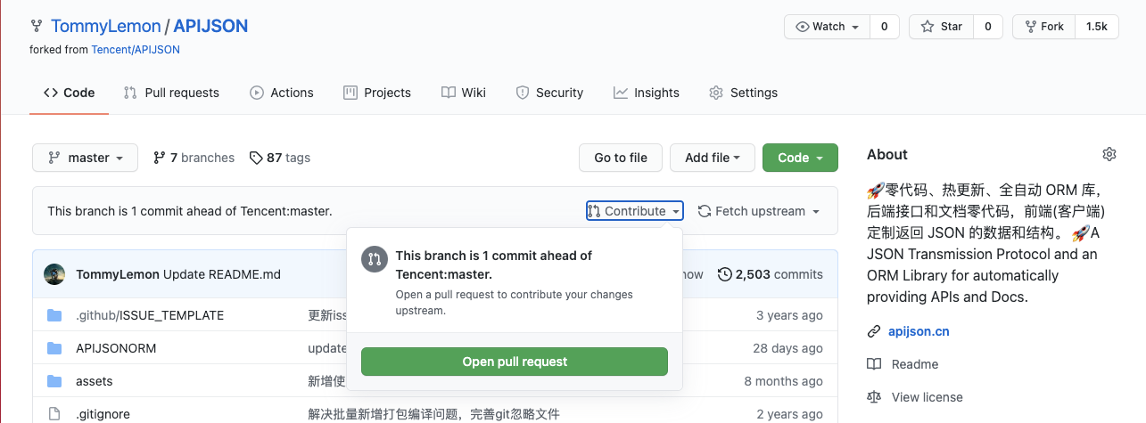Image resolution: width=1146 pixels, height=423 pixels.
Task: View the Insights tab
Action: (647, 93)
